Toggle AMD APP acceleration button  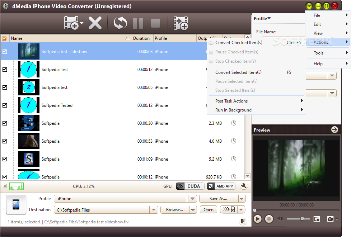(x=221, y=186)
